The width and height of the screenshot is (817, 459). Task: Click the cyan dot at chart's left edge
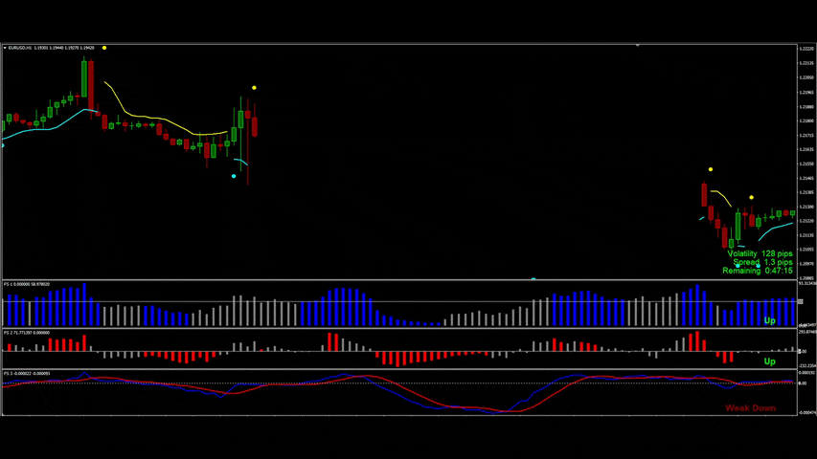(2, 145)
